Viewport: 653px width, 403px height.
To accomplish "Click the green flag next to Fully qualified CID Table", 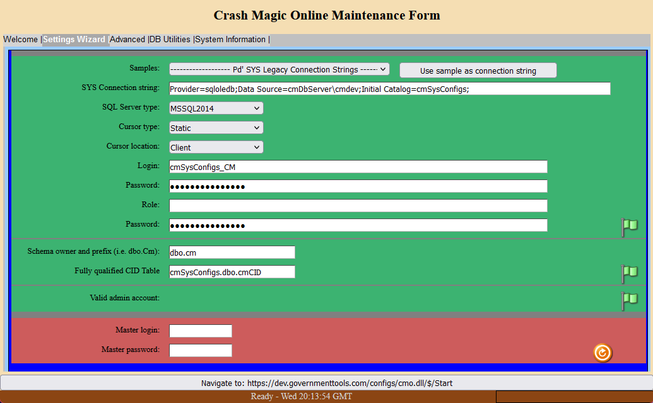I will pos(630,274).
